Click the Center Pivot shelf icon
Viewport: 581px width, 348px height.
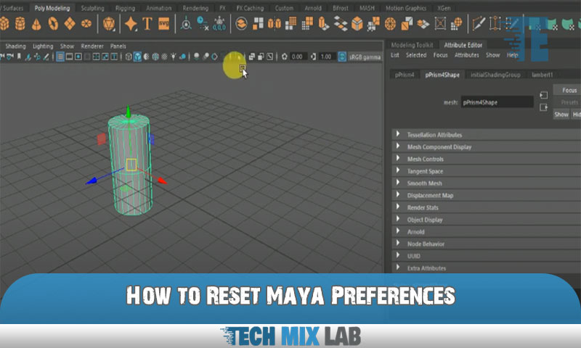186,24
